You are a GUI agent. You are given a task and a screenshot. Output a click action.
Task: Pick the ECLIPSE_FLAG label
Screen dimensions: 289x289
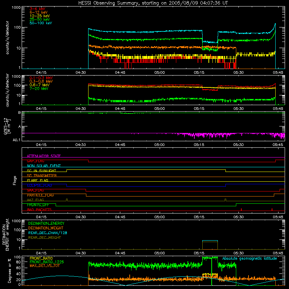click(x=39, y=185)
